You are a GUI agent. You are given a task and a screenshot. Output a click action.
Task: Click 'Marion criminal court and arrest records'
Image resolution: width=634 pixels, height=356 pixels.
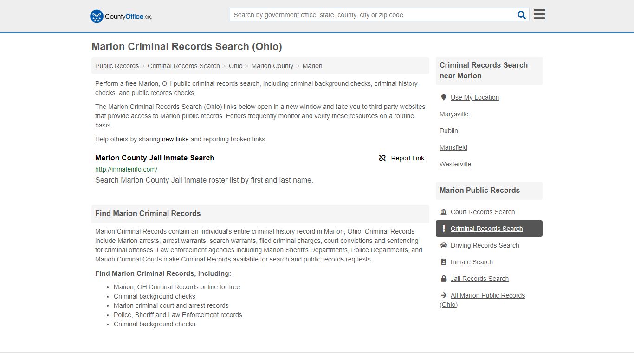pos(171,305)
